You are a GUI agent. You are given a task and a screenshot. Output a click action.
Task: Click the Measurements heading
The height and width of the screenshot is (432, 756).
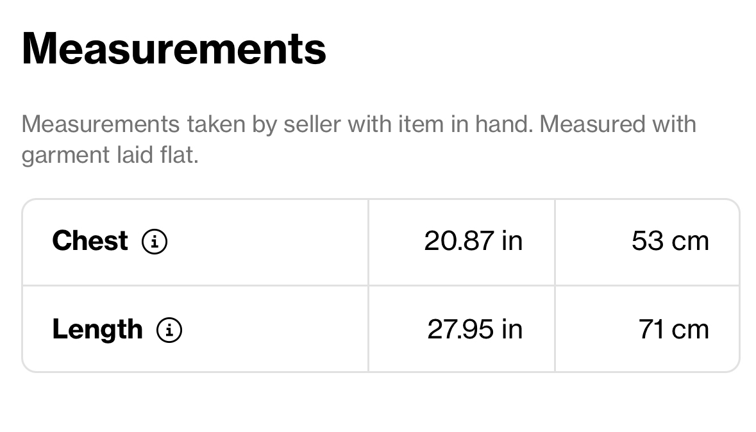(x=174, y=49)
